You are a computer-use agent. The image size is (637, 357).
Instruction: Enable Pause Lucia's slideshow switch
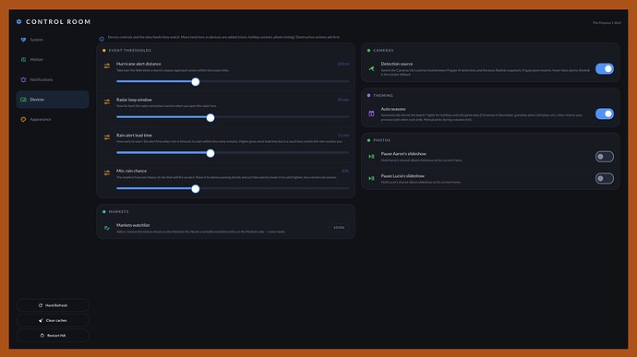pos(605,178)
